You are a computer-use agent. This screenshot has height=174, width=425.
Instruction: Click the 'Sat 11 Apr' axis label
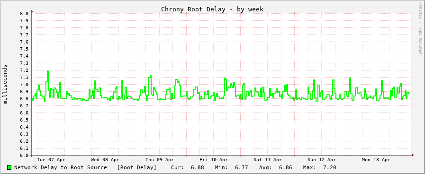coord(268,160)
